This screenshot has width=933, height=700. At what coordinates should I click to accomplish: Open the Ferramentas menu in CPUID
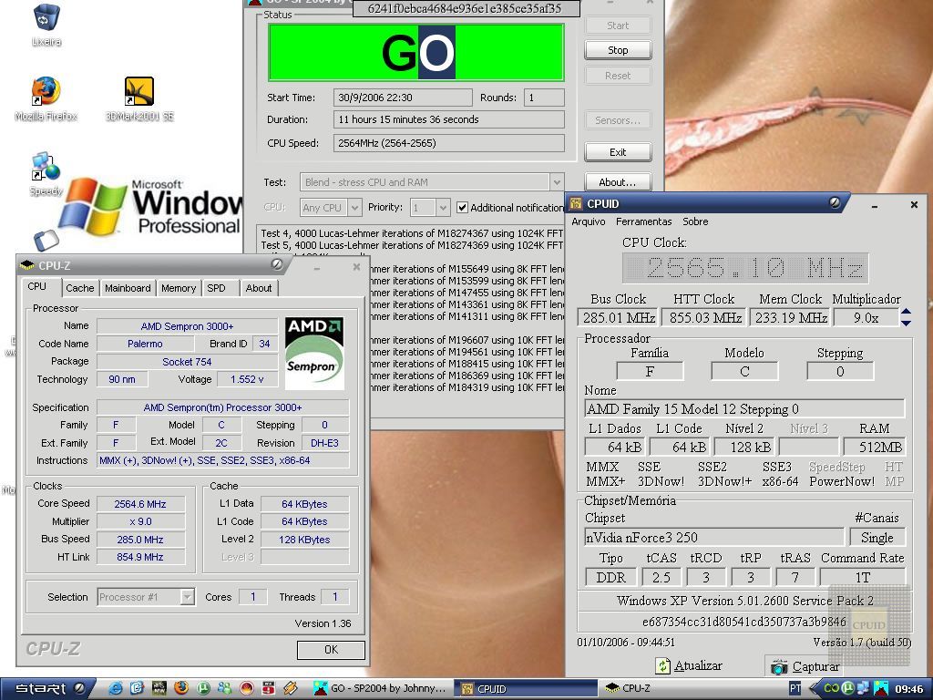point(643,221)
